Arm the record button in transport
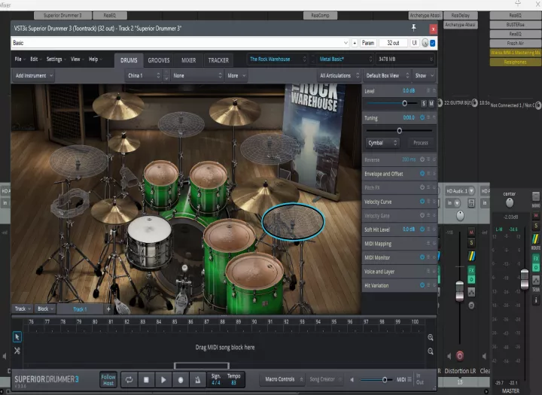The width and height of the screenshot is (542, 395). point(181,380)
